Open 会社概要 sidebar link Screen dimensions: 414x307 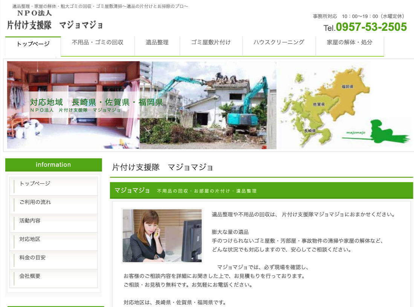[30, 276]
